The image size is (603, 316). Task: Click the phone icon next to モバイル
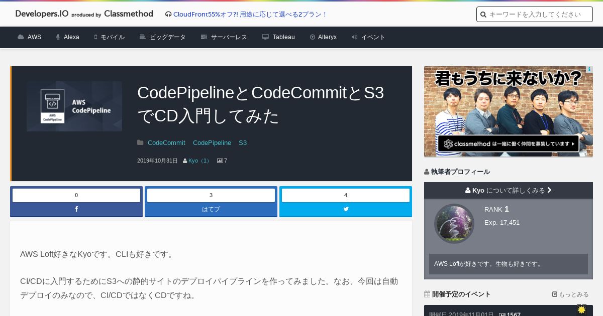coord(95,37)
